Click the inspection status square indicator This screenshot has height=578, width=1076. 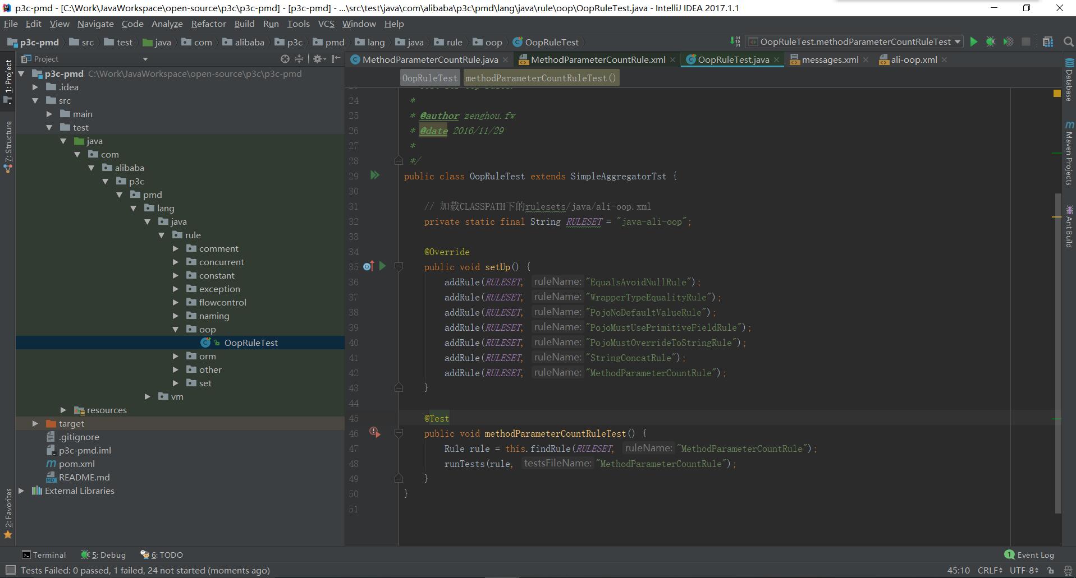pyautogui.click(x=1057, y=94)
